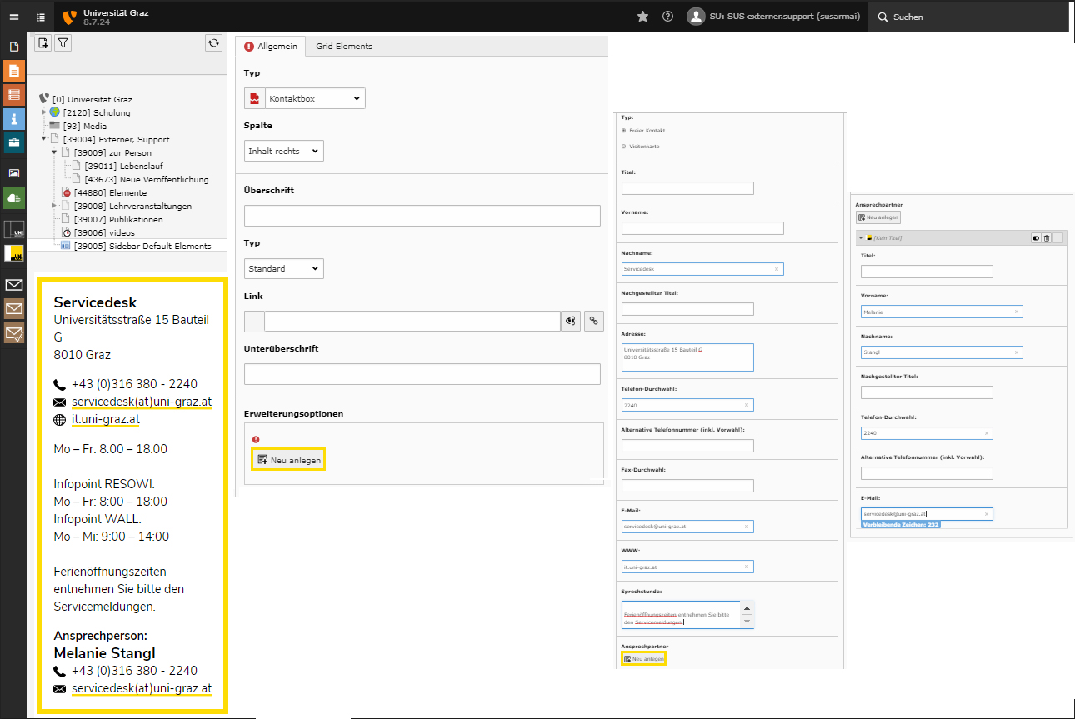The width and height of the screenshot is (1075, 719).
Task: Focus the Überschrift input field
Action: (422, 216)
